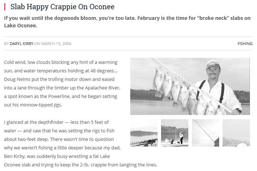This screenshot has width=257, height=171.
Task: Click the paragraph mentioning the depthfinder
Action: click(x=81, y=143)
